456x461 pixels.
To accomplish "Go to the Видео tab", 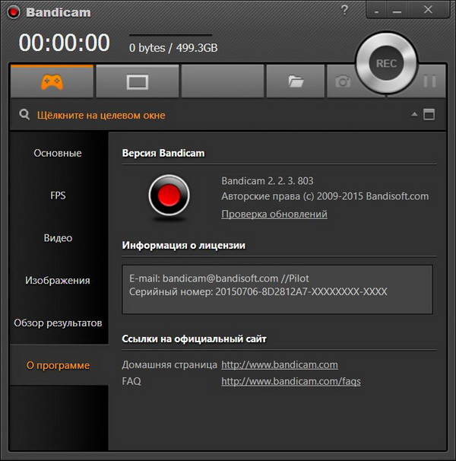I will pos(58,238).
